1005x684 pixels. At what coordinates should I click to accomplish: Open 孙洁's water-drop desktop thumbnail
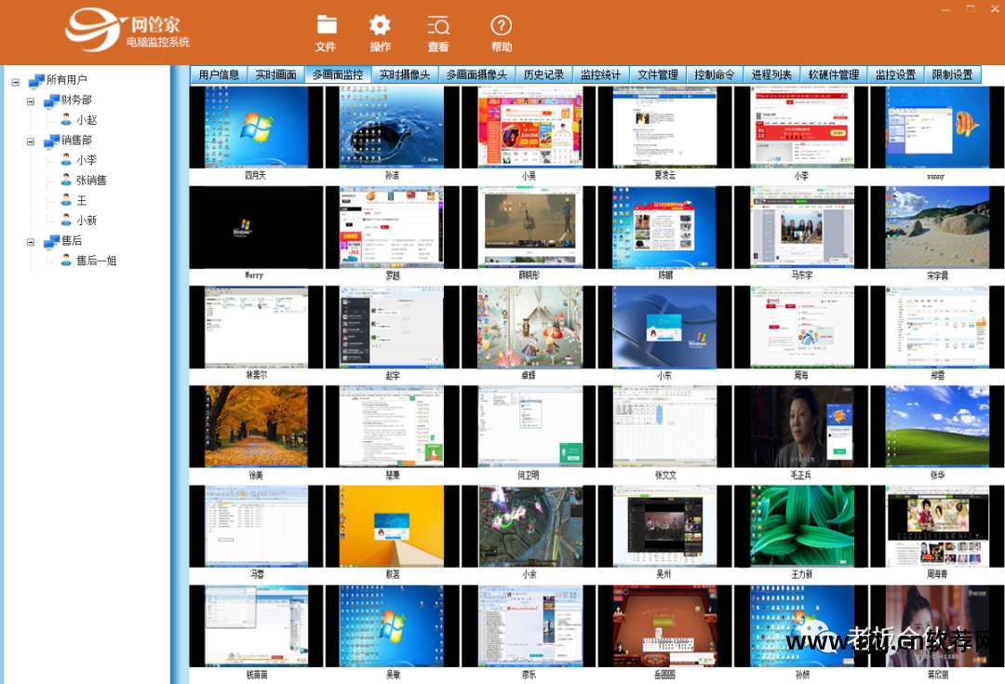393,127
